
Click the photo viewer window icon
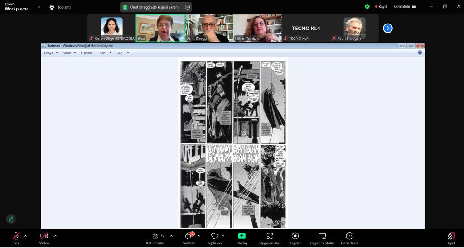click(44, 46)
